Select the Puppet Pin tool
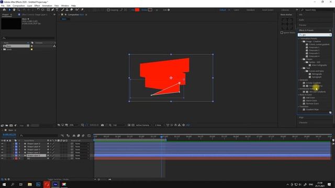The width and height of the screenshot is (335, 188). click(82, 10)
